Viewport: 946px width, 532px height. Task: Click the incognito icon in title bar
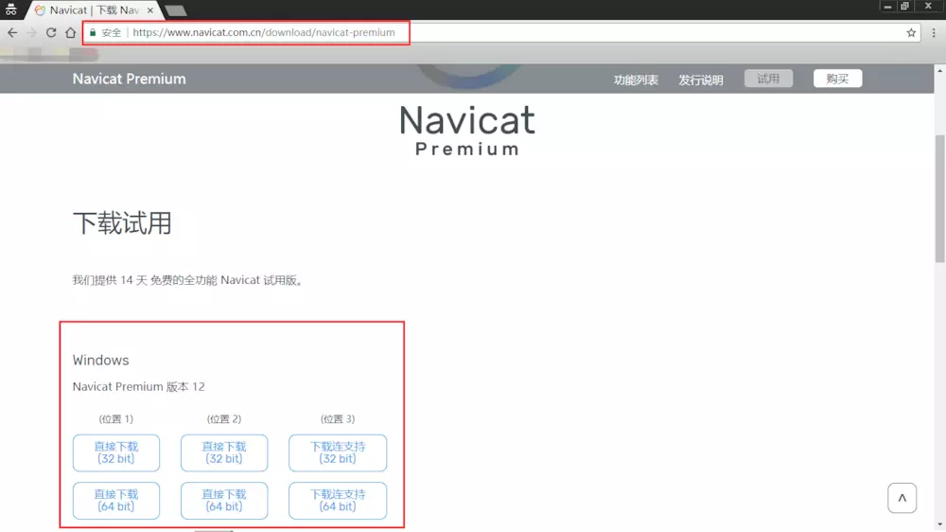pos(10,9)
